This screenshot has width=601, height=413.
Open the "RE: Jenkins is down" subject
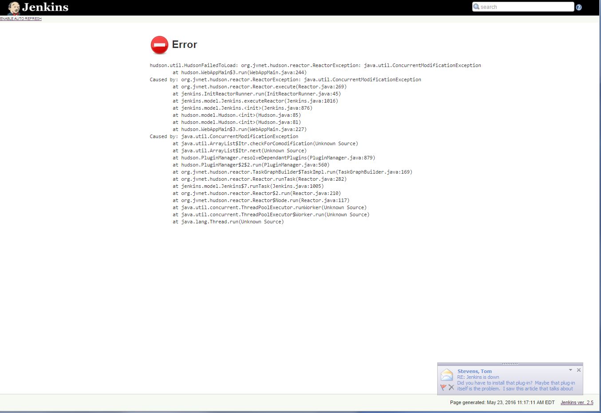478,377
